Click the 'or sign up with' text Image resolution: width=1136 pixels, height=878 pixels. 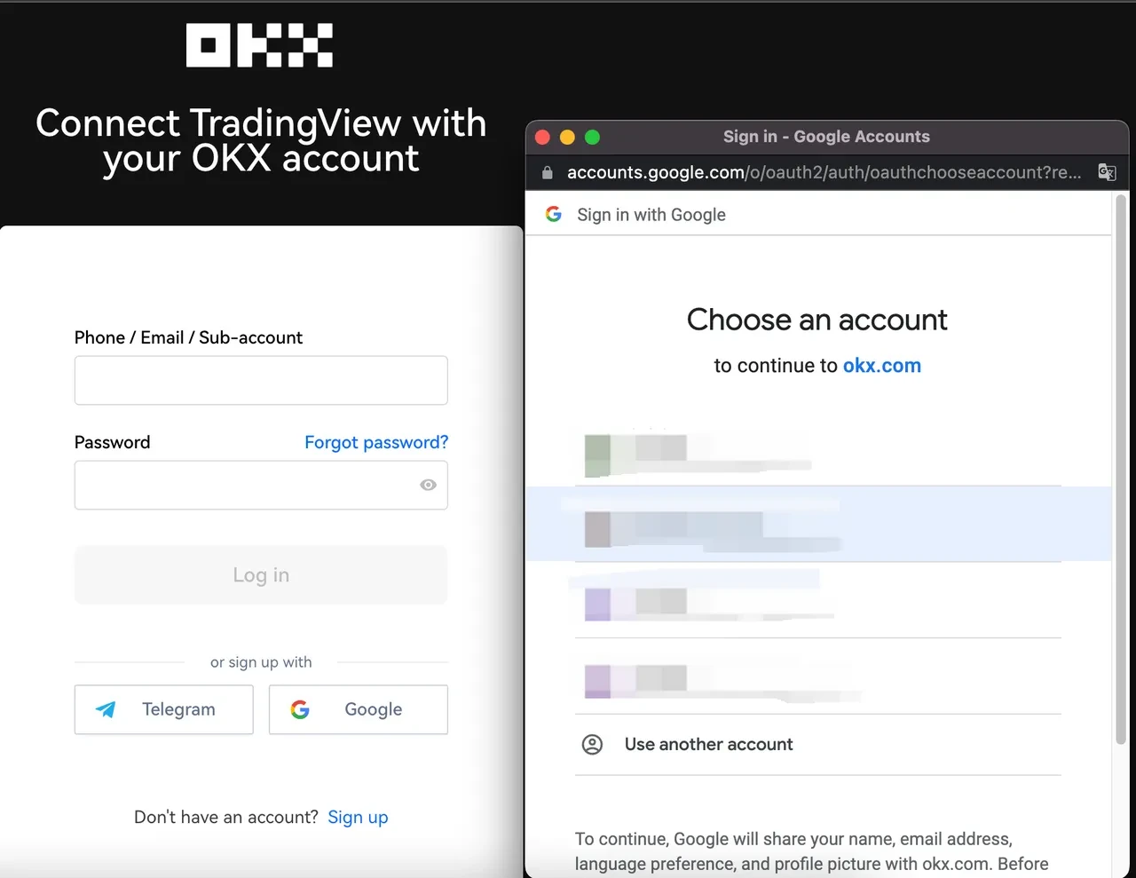(x=261, y=662)
